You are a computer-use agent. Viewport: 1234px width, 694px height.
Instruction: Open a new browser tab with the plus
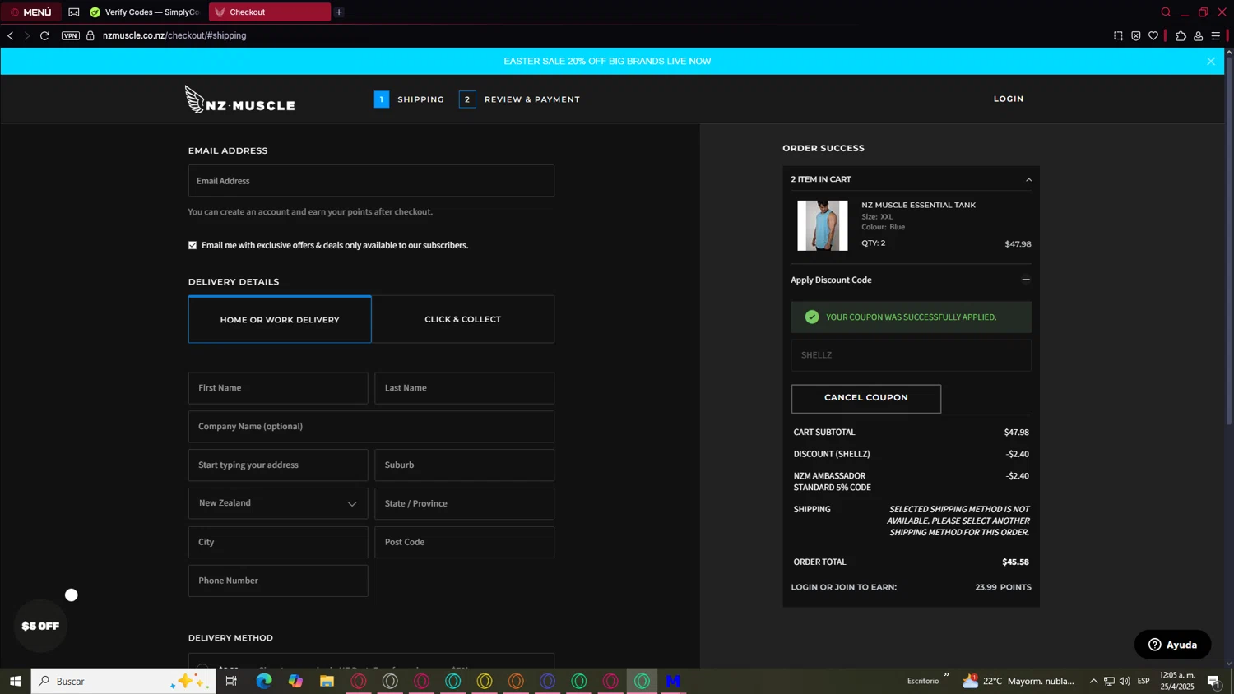(339, 12)
